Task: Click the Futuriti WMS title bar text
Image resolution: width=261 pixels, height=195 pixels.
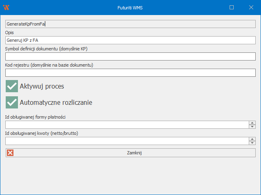Action: pos(130,7)
